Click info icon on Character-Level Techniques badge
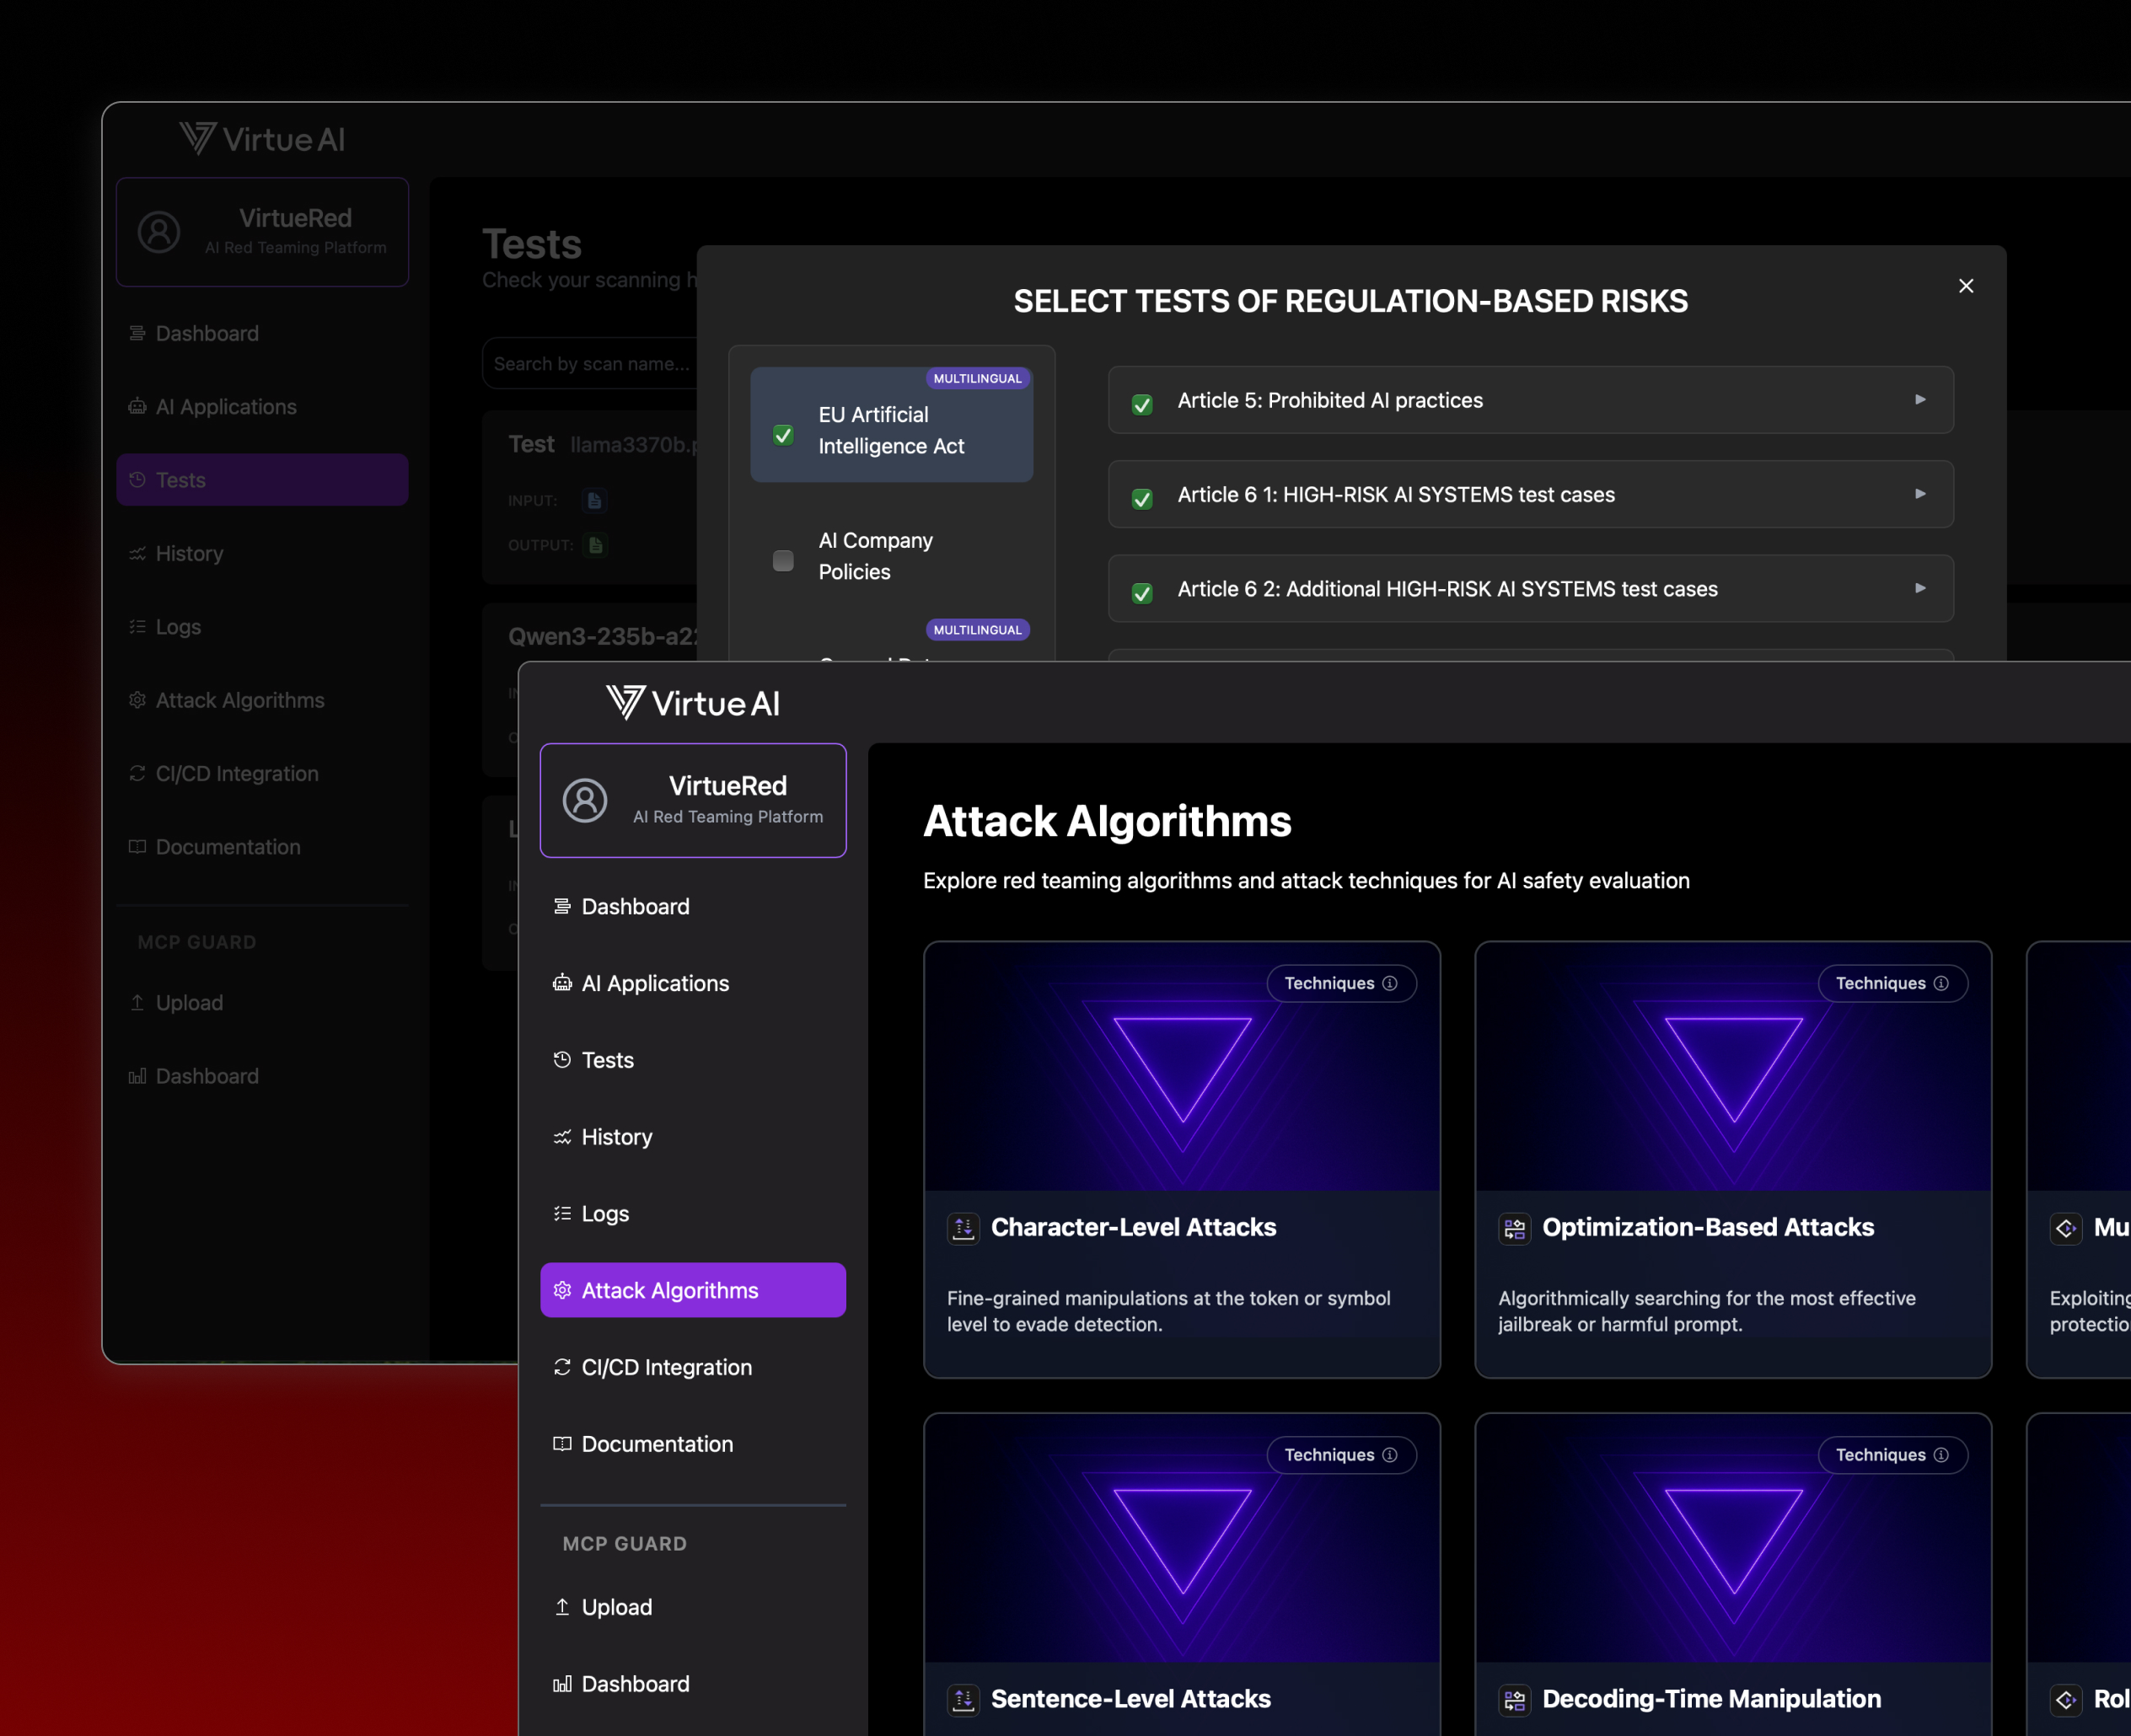2131x1736 pixels. coord(1390,983)
